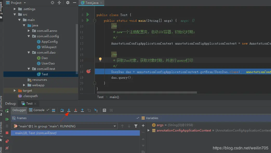Switch to the Debugger tab

[19, 110]
